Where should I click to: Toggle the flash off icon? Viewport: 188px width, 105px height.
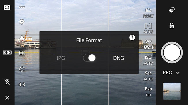point(7,82)
